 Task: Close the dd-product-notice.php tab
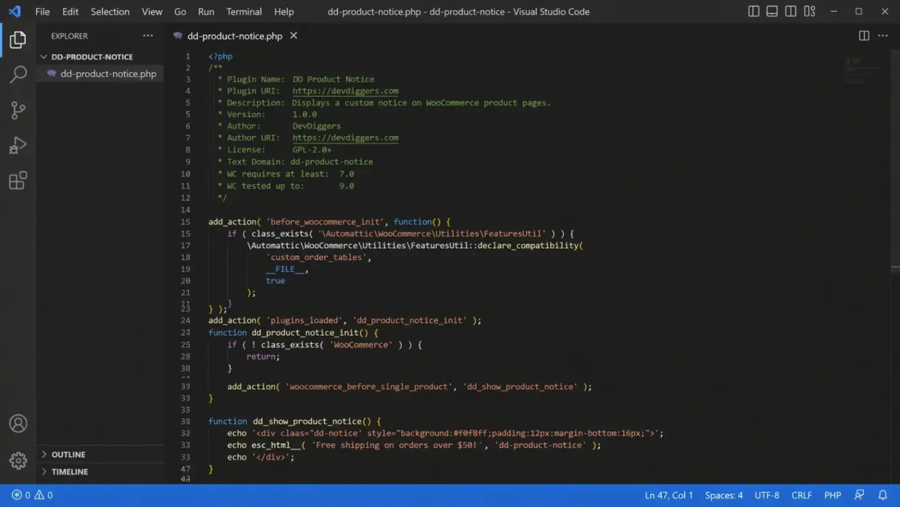(293, 36)
